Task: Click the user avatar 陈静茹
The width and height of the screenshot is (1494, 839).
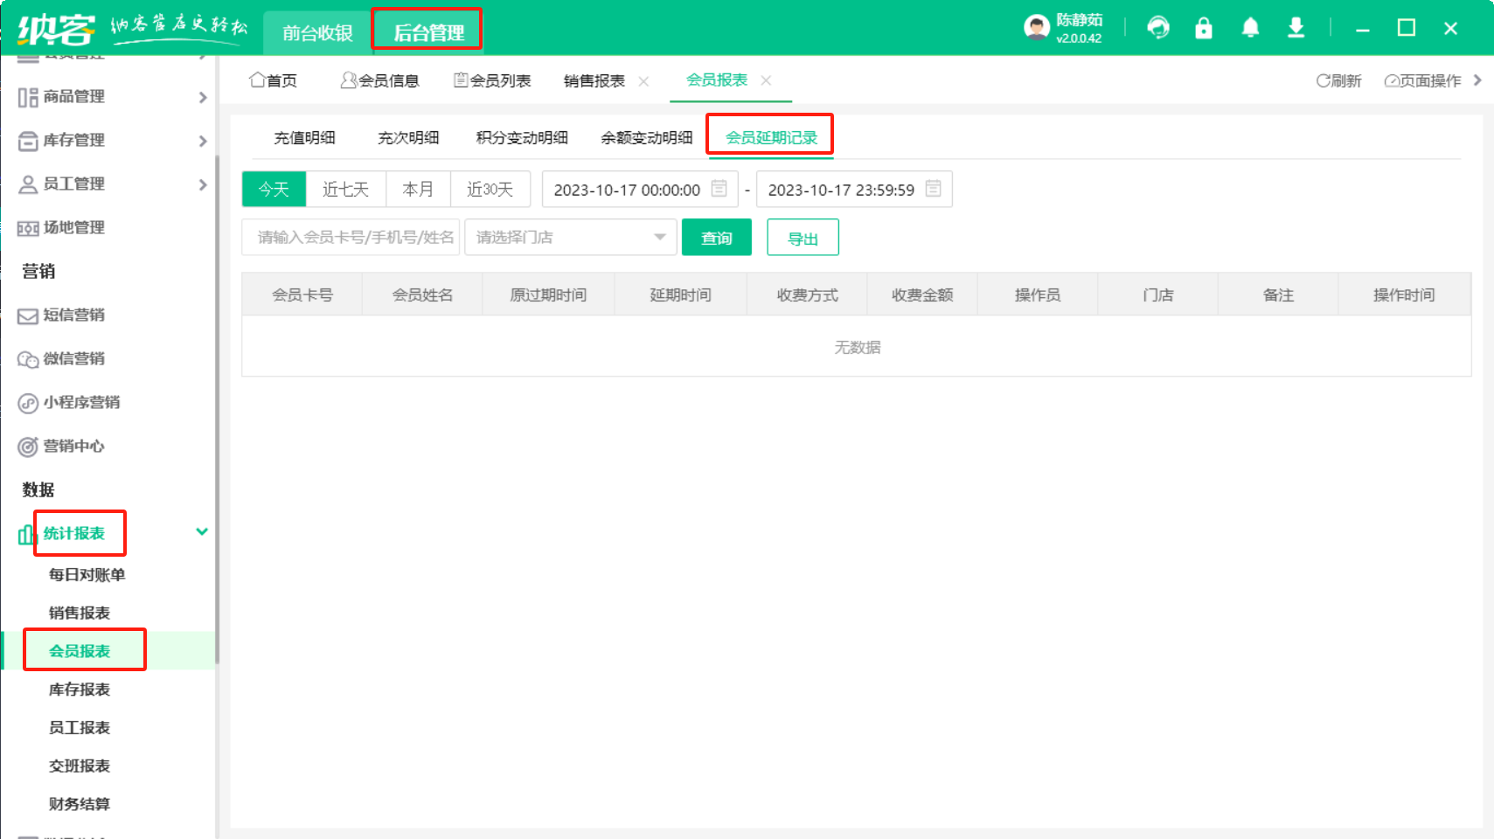Action: click(1037, 28)
